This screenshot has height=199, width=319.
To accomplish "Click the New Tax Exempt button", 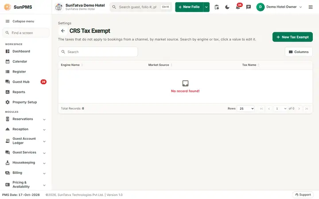I will click(292, 37).
